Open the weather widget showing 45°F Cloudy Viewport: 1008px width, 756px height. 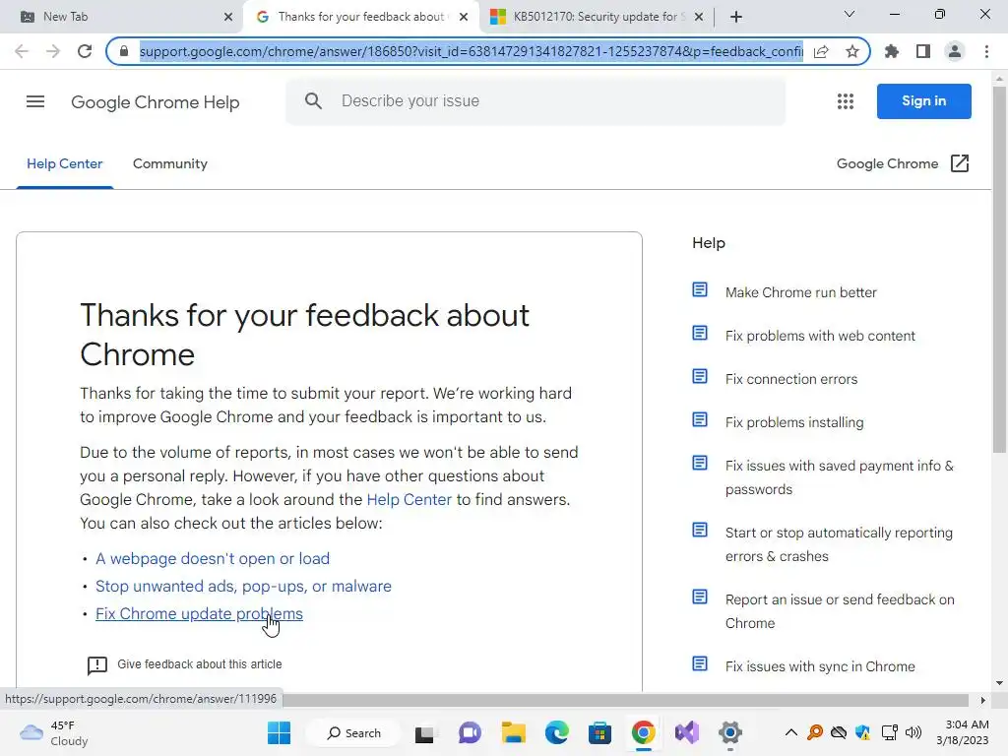(x=54, y=732)
